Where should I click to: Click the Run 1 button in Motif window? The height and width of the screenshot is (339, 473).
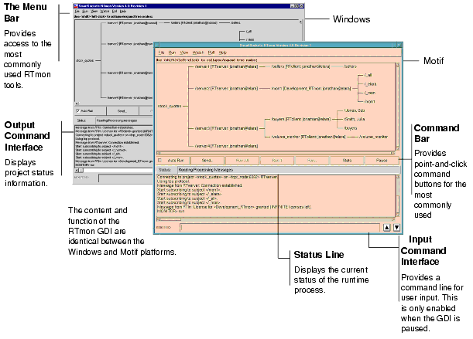click(277, 161)
